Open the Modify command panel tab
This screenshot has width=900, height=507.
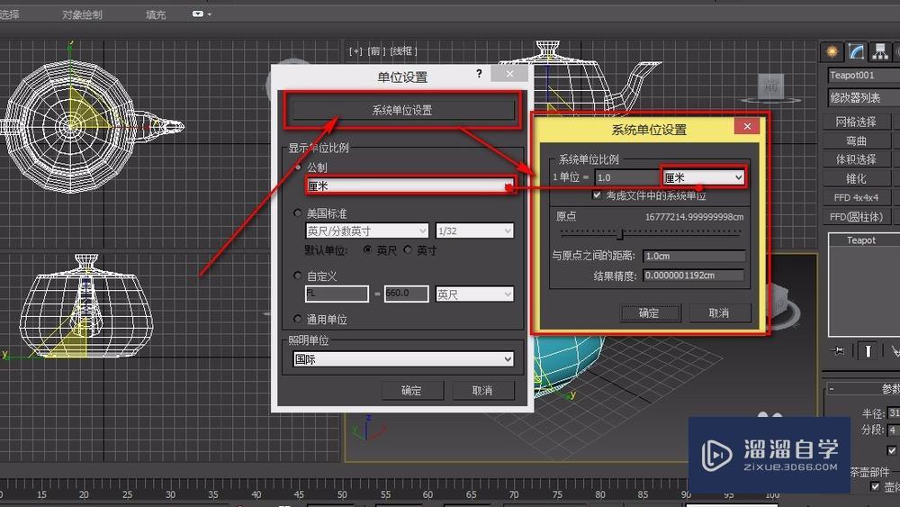(856, 51)
